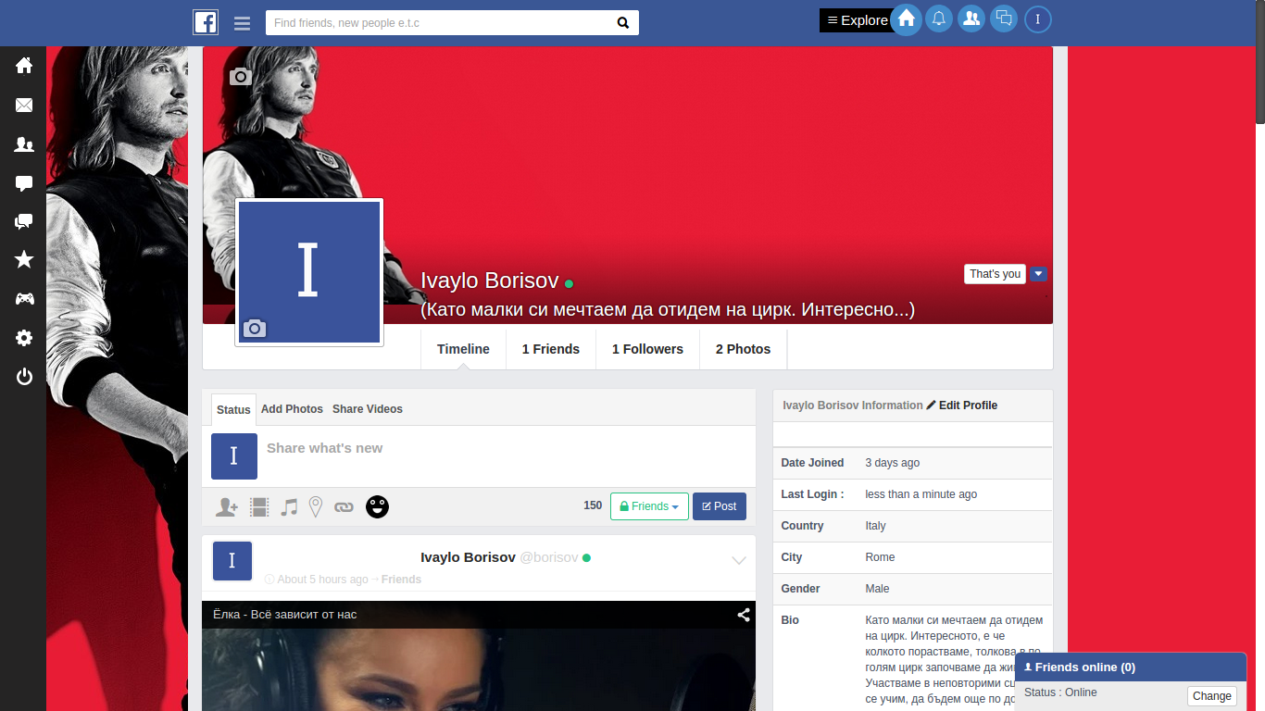Toggle the hamburger menu next to logo
This screenshot has height=711, width=1265.
coord(243,23)
